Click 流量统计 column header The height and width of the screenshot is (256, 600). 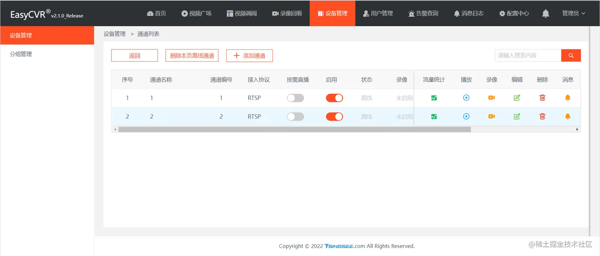434,80
